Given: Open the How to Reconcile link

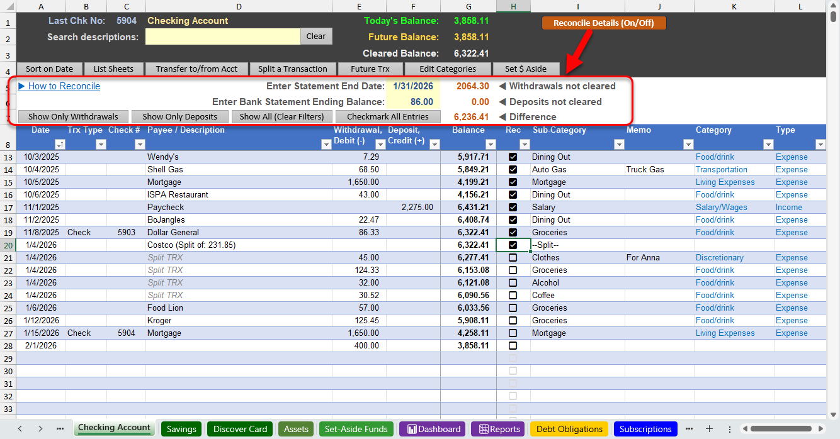Looking at the screenshot, I should click(62, 86).
